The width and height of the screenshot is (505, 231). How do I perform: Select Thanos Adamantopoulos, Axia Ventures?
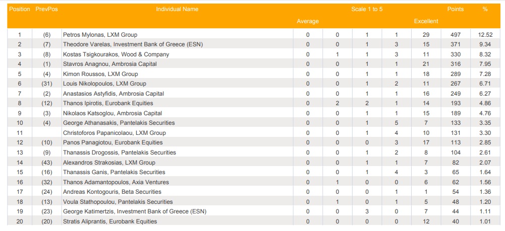tap(116, 182)
